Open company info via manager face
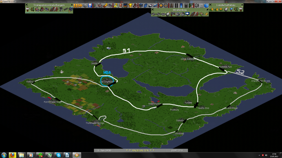This screenshot has width=282, height=158. pos(121,5)
